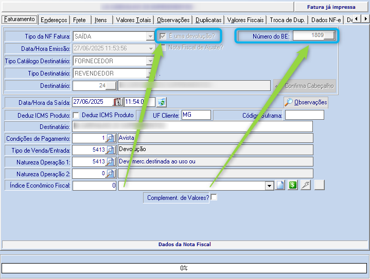Screen dimensions: 370x279
Task: Click the green dollar icon in the Índice Econômico row
Action: click(x=293, y=185)
